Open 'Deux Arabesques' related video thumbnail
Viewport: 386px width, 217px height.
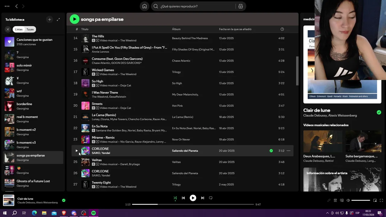point(323,141)
